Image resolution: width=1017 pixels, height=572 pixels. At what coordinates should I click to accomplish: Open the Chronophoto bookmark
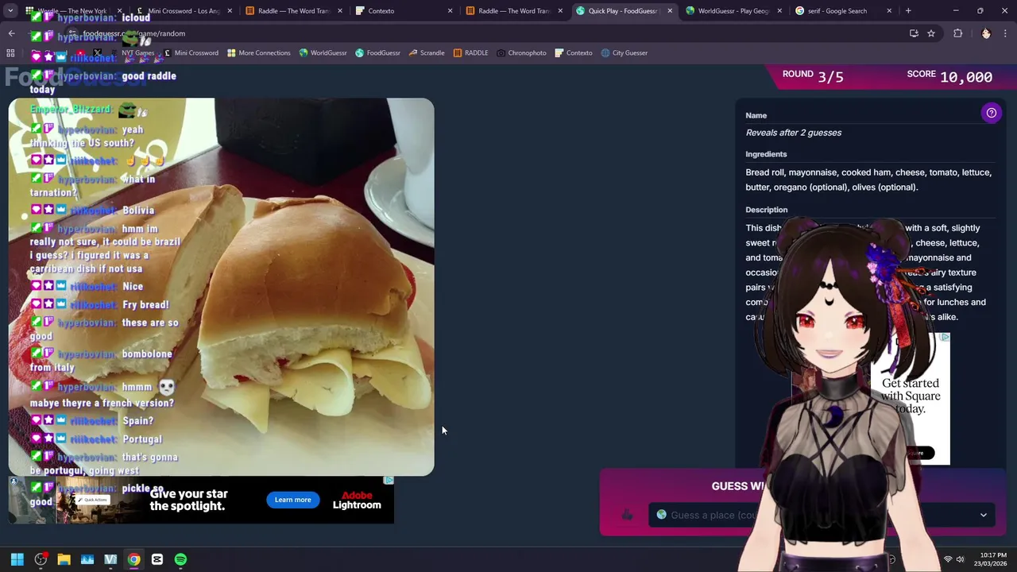521,52
